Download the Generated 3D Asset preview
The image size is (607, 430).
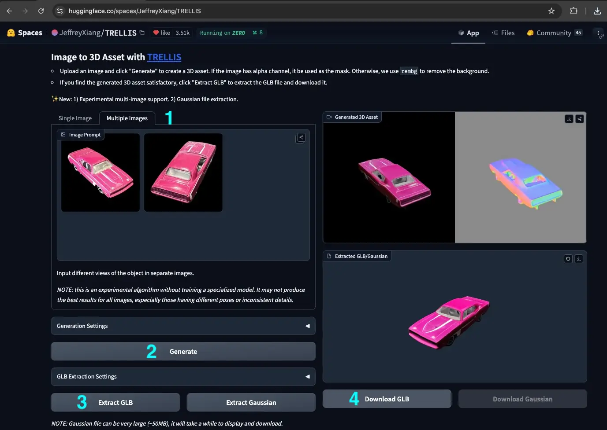569,118
